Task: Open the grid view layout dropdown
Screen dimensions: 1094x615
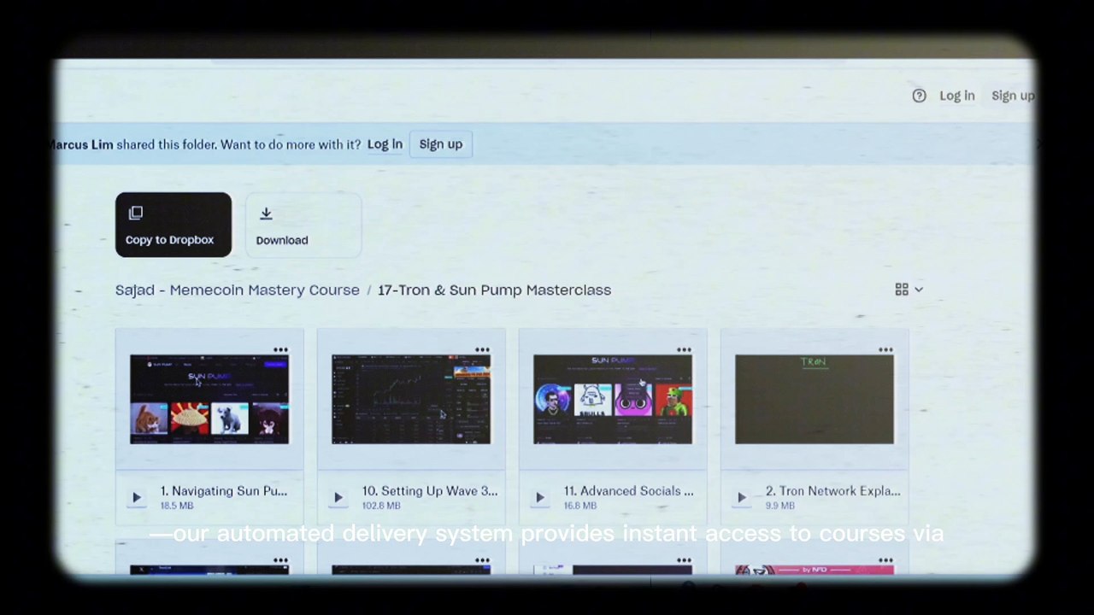Action: click(909, 290)
